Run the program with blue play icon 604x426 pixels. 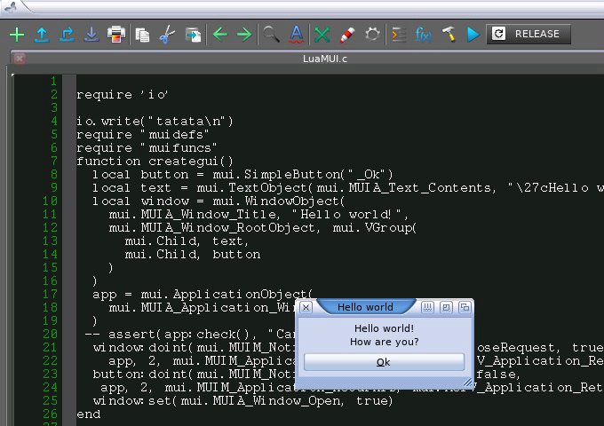[473, 35]
